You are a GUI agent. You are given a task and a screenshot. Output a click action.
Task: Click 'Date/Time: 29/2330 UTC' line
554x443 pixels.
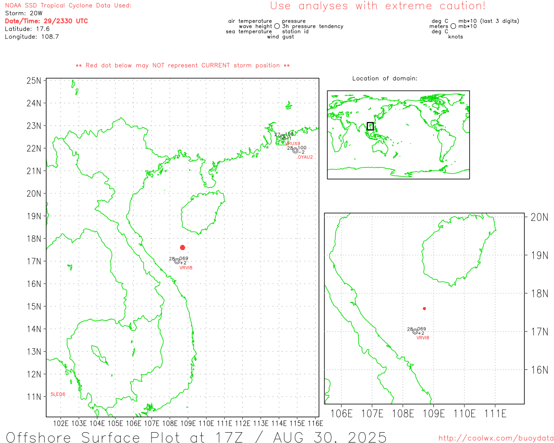[x=46, y=21]
